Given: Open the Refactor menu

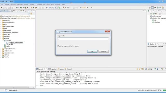Looking at the screenshot, I should pyautogui.click(x=13, y=5).
